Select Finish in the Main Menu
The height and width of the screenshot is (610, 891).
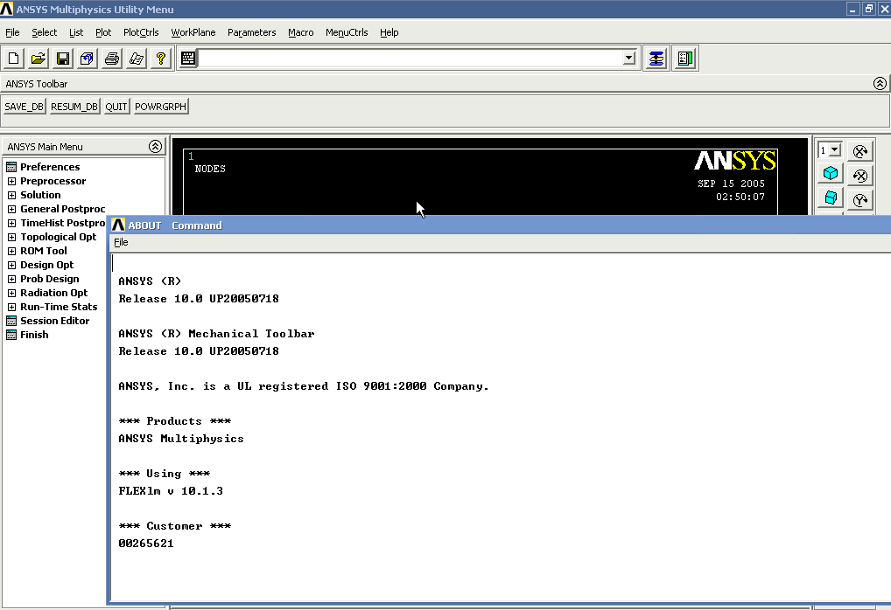tap(34, 335)
